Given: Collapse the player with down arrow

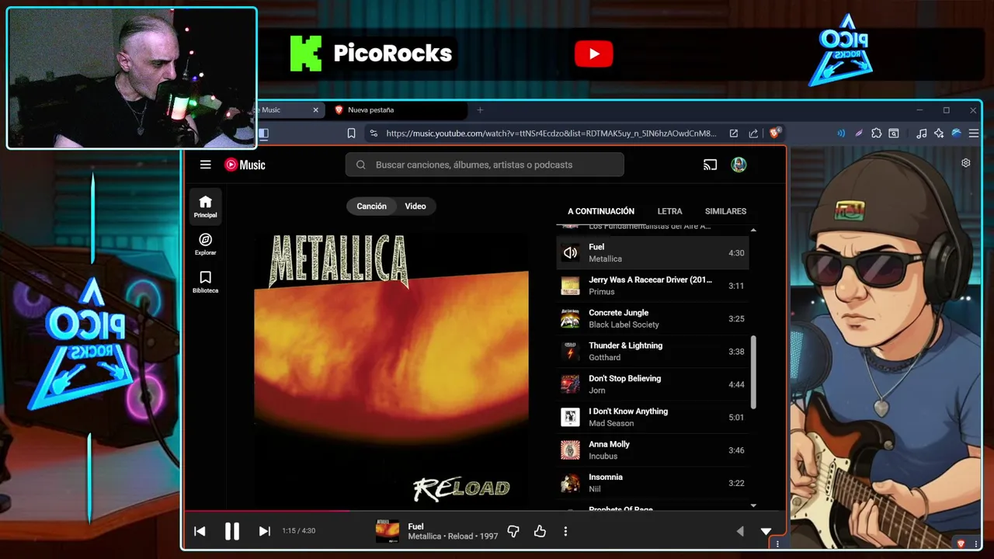Looking at the screenshot, I should pos(766,531).
